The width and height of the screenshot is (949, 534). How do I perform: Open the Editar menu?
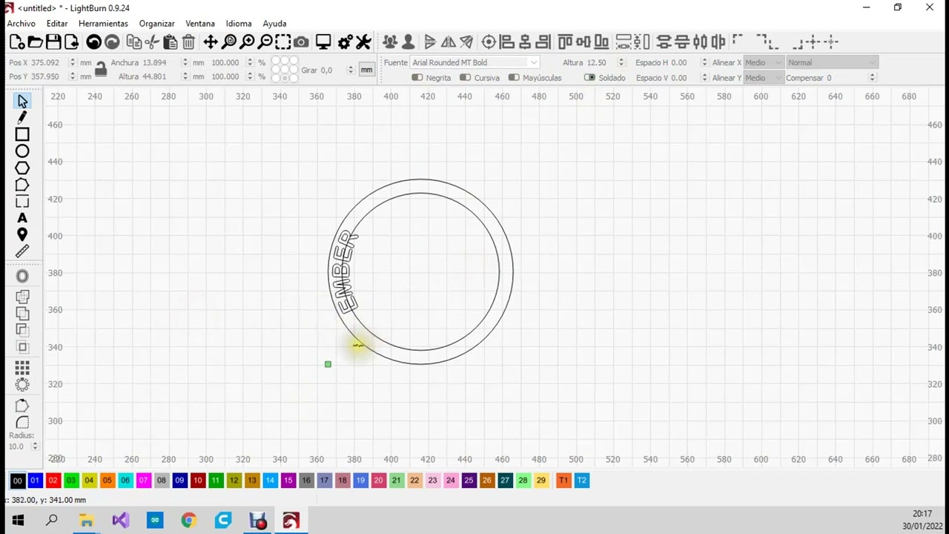[57, 23]
